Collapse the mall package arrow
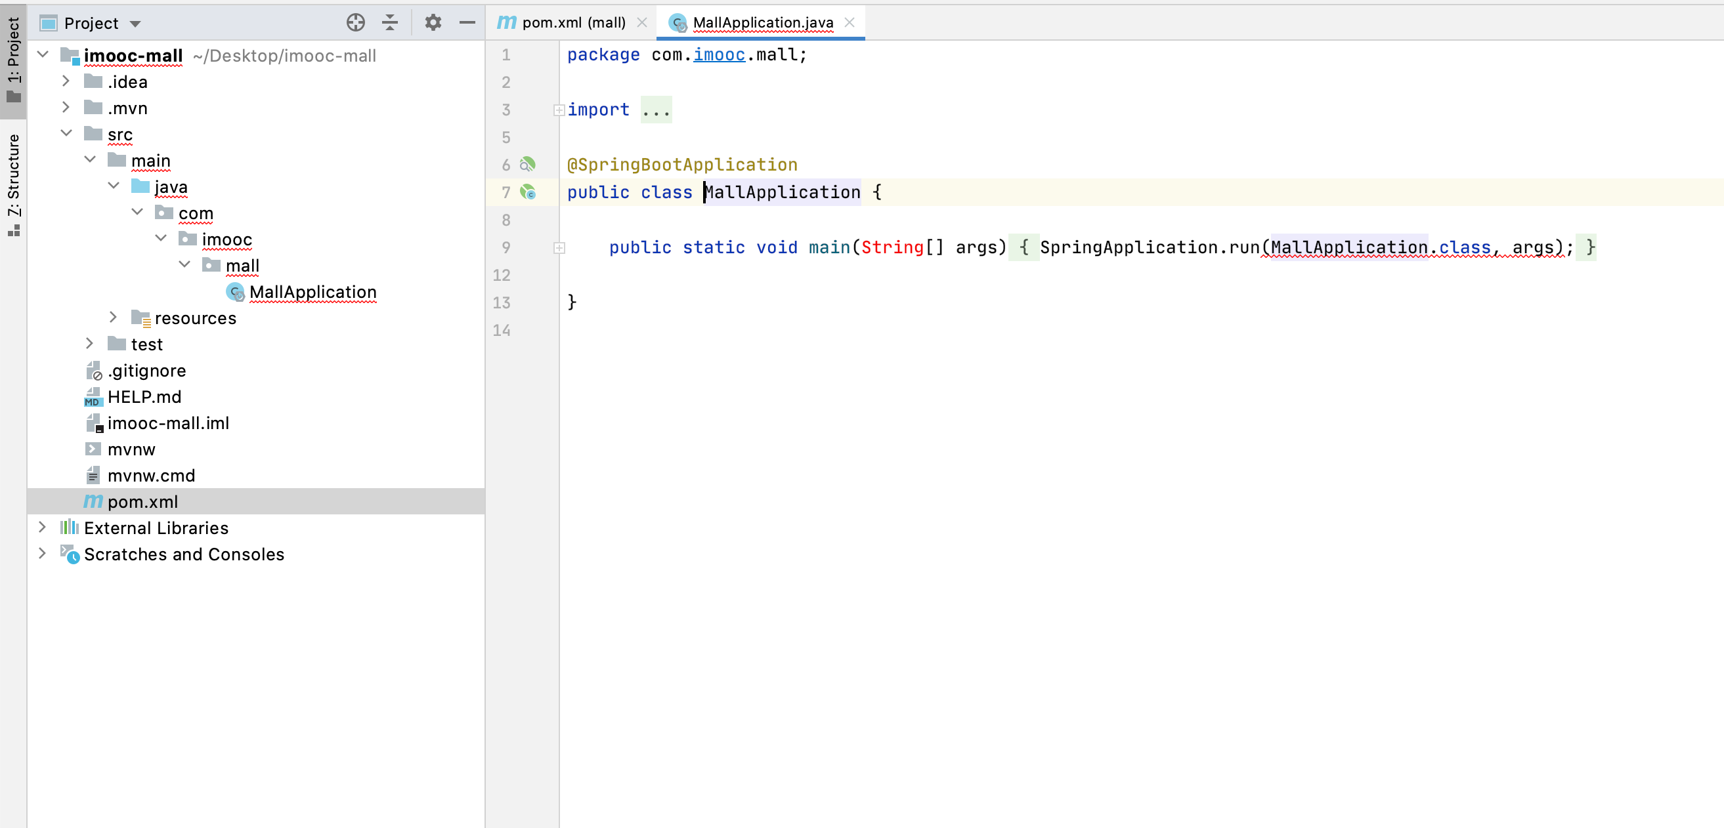 (184, 264)
